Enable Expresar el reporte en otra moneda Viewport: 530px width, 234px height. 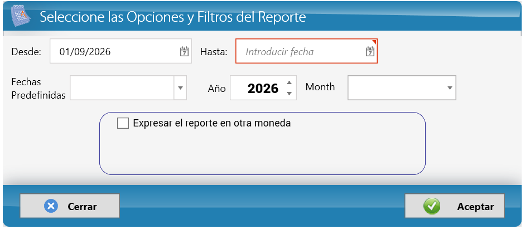click(123, 123)
